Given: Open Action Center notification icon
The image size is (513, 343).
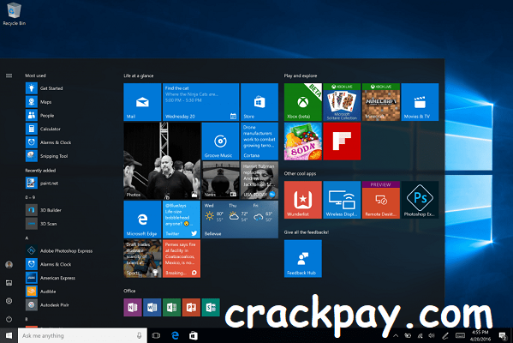Looking at the screenshot, I should click(502, 335).
